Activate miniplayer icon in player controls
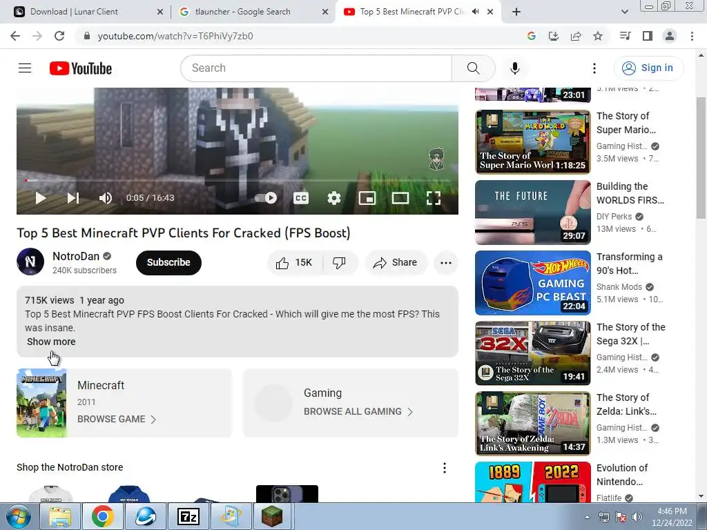707x530 pixels. point(367,198)
